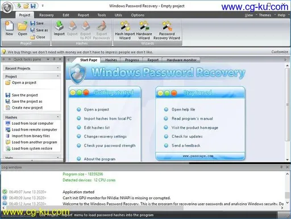Viewport: 291px width, 219px height.
Task: Open the View menu dropdown
Action: point(251,15)
